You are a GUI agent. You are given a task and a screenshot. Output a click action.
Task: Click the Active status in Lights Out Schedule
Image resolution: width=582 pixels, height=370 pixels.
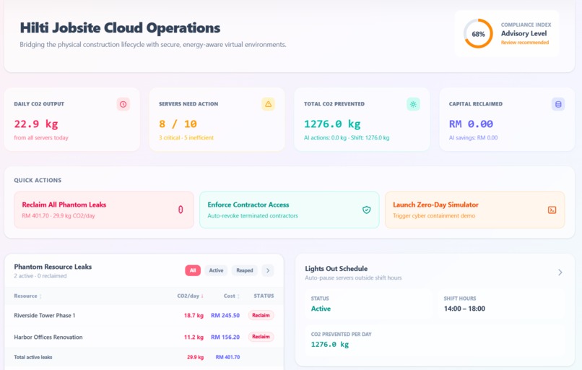[321, 309]
